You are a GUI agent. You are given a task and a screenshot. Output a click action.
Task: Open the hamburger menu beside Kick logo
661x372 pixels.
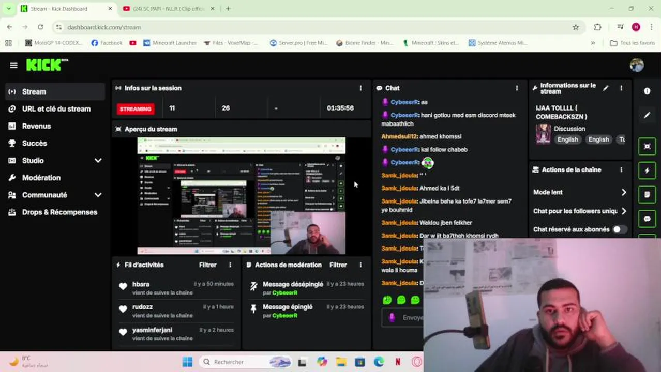[13, 65]
